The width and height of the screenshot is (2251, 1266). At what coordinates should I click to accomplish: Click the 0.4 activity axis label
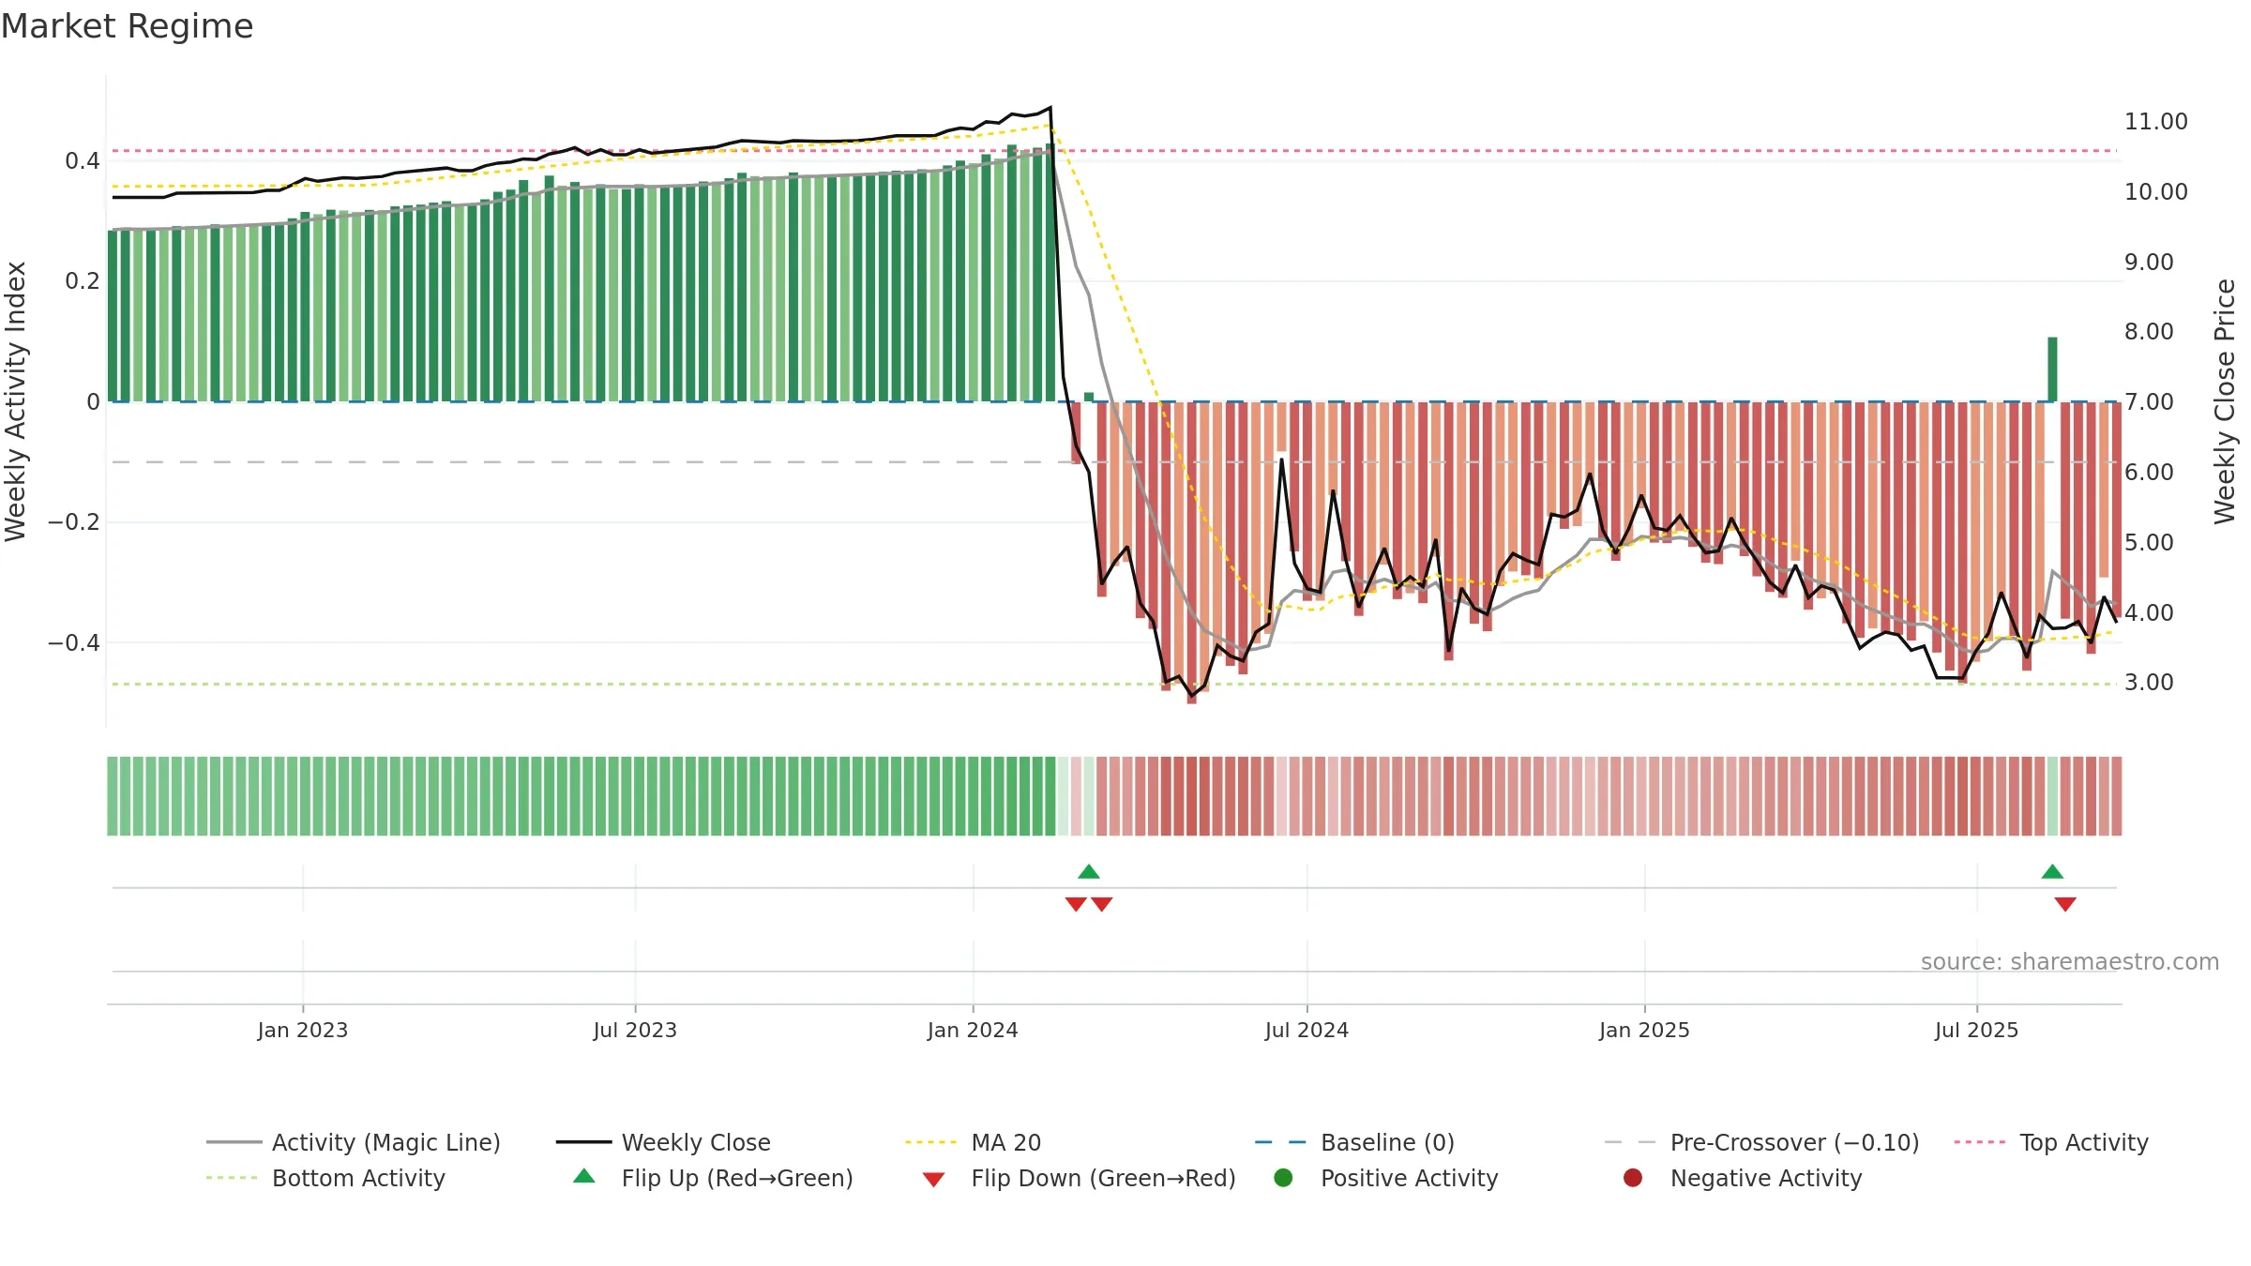click(x=83, y=161)
